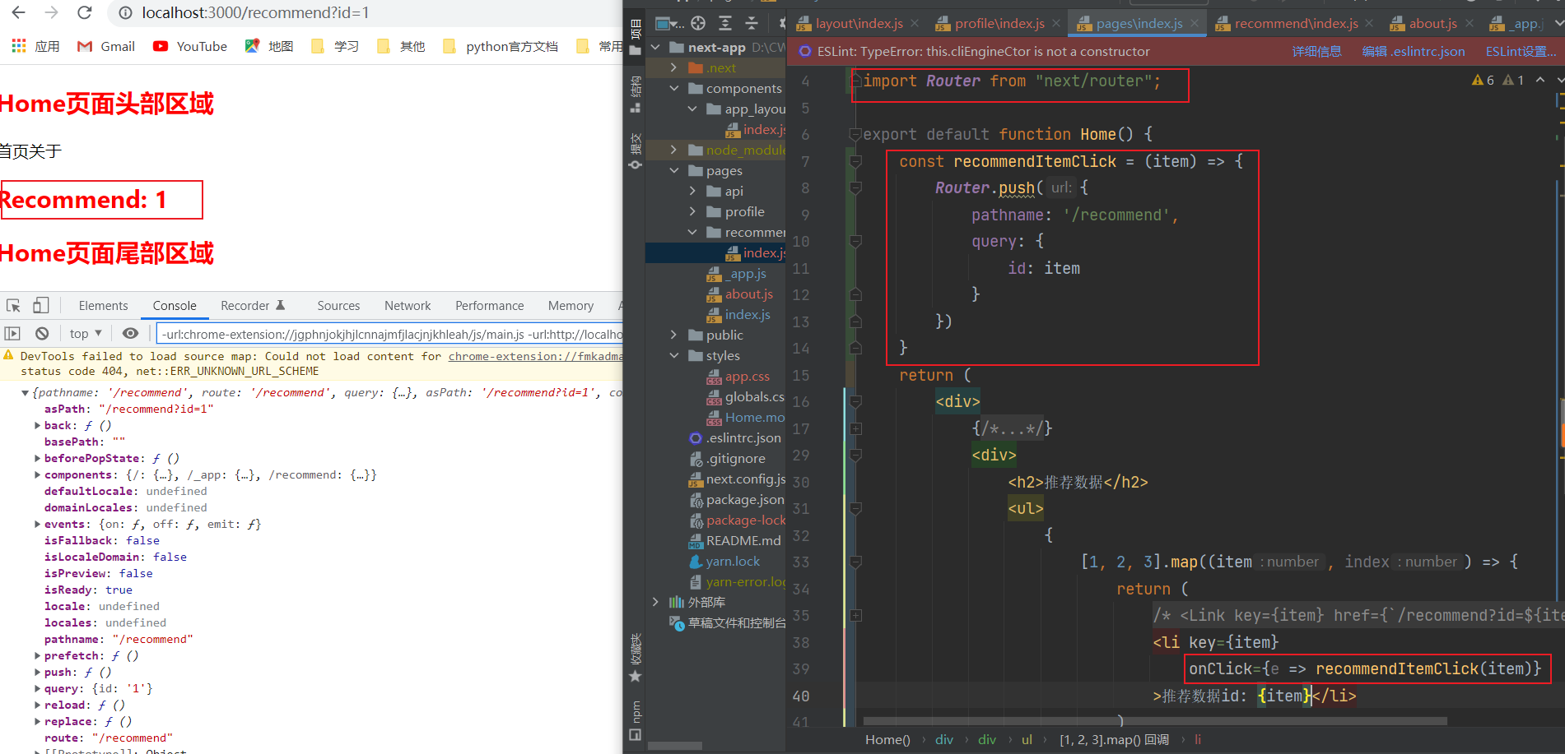Clear the console with the ban icon
The width and height of the screenshot is (1565, 754).
point(42,333)
